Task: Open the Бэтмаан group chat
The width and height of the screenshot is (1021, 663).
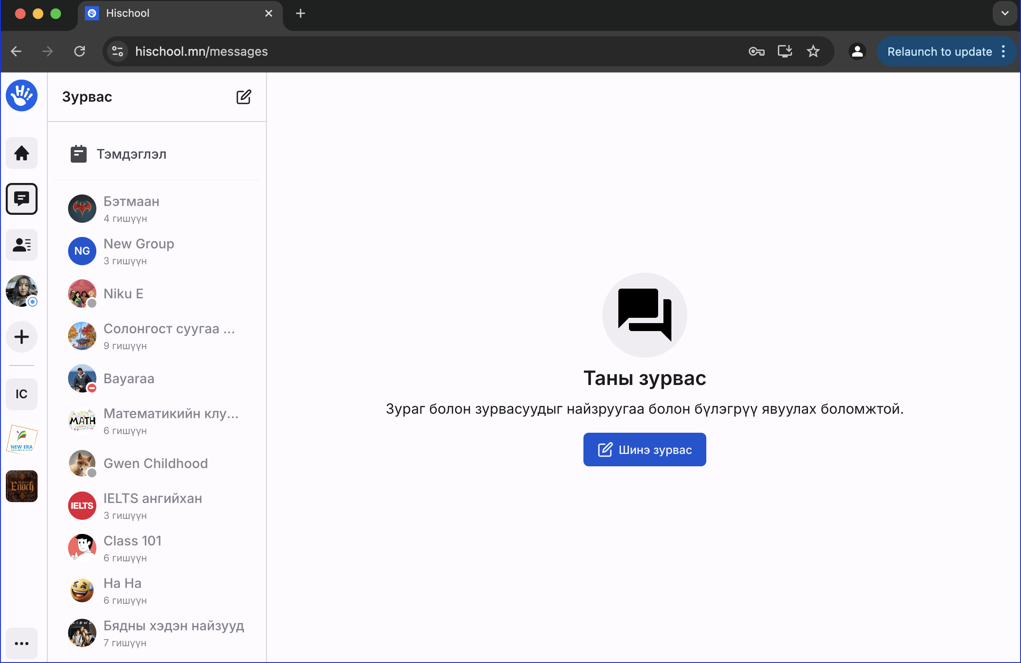Action: click(x=131, y=209)
